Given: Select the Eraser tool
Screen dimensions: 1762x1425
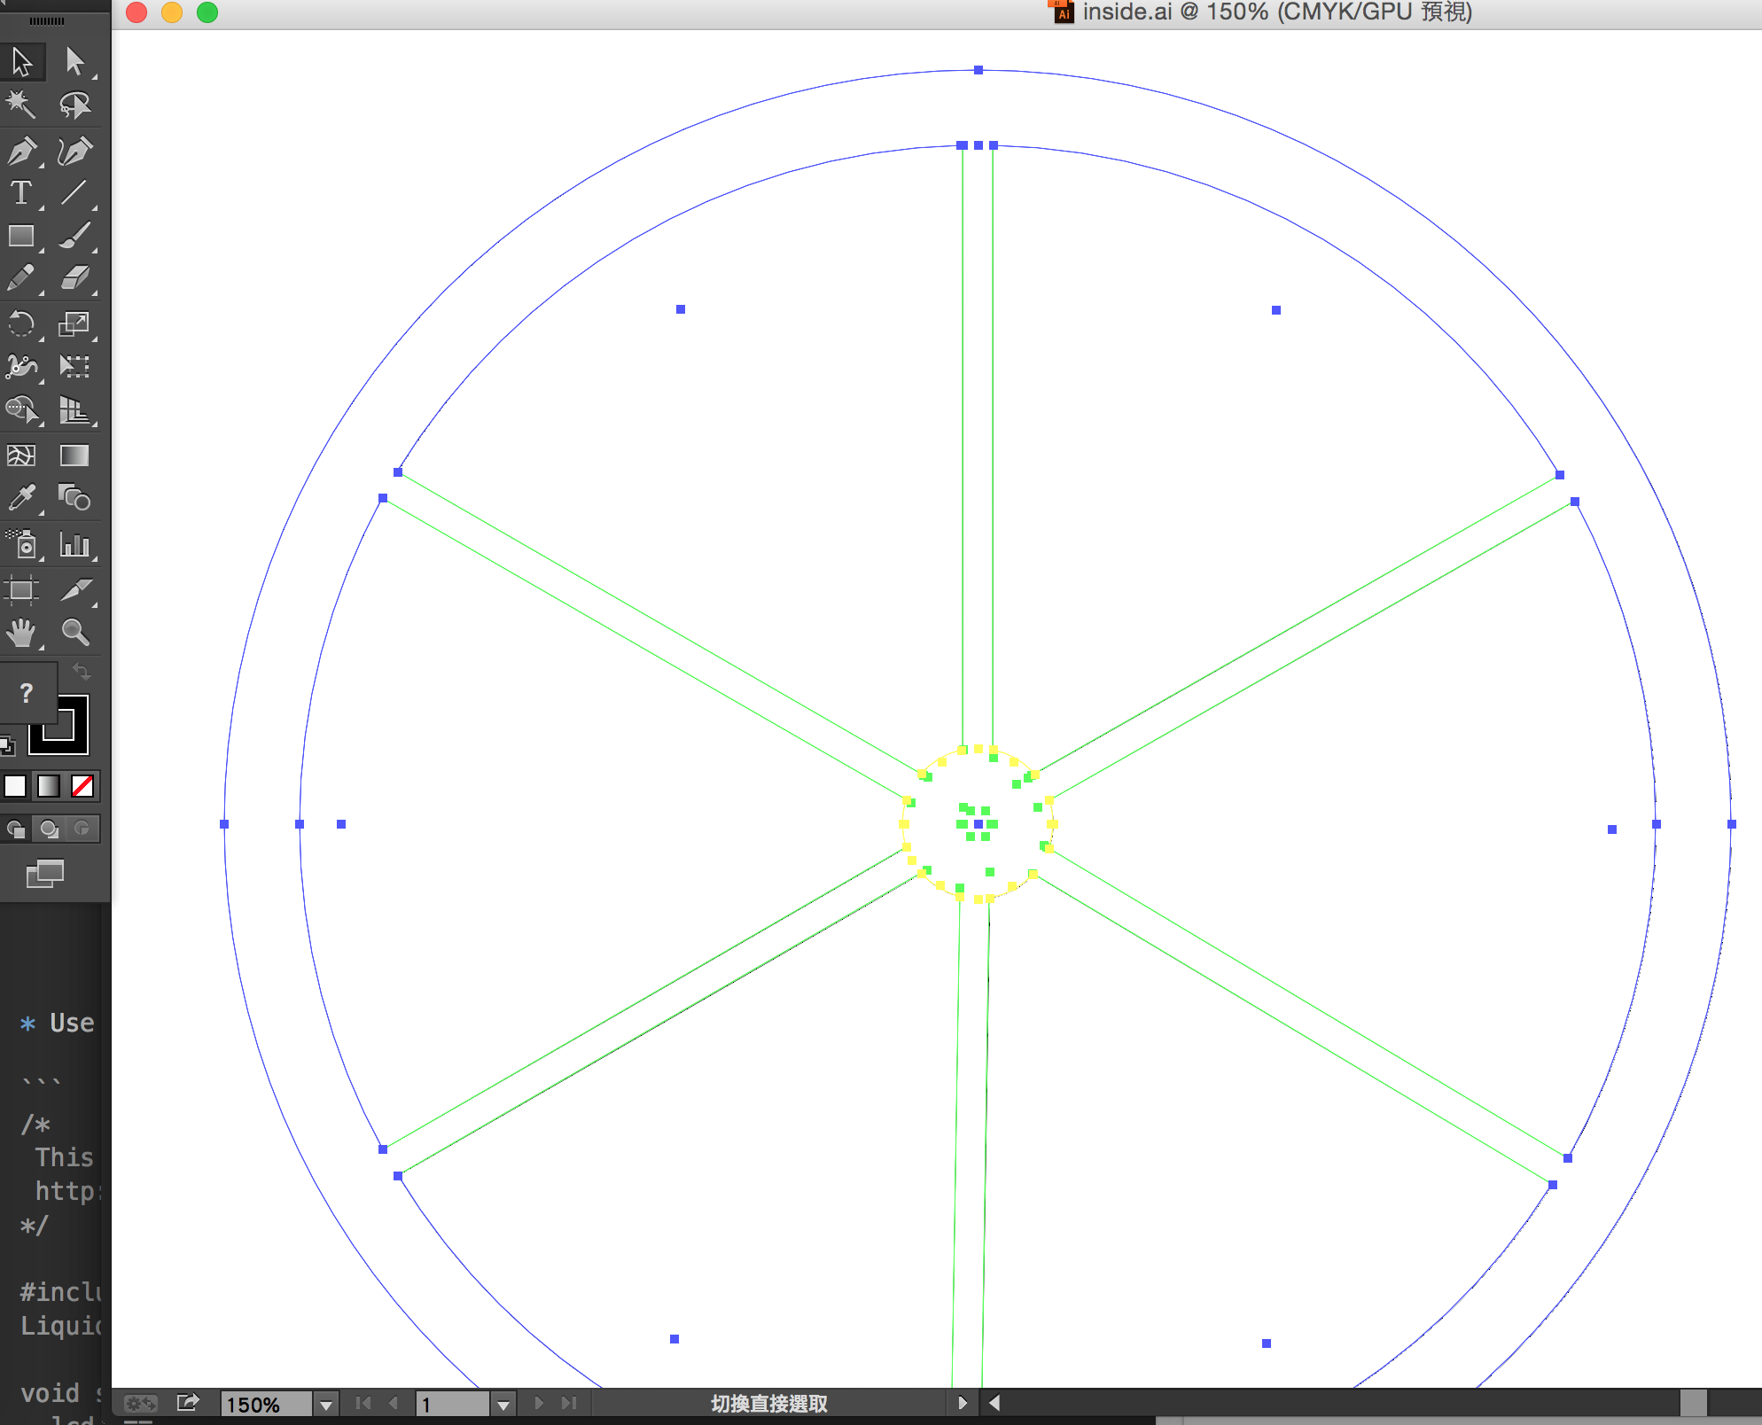Looking at the screenshot, I should click(x=75, y=278).
